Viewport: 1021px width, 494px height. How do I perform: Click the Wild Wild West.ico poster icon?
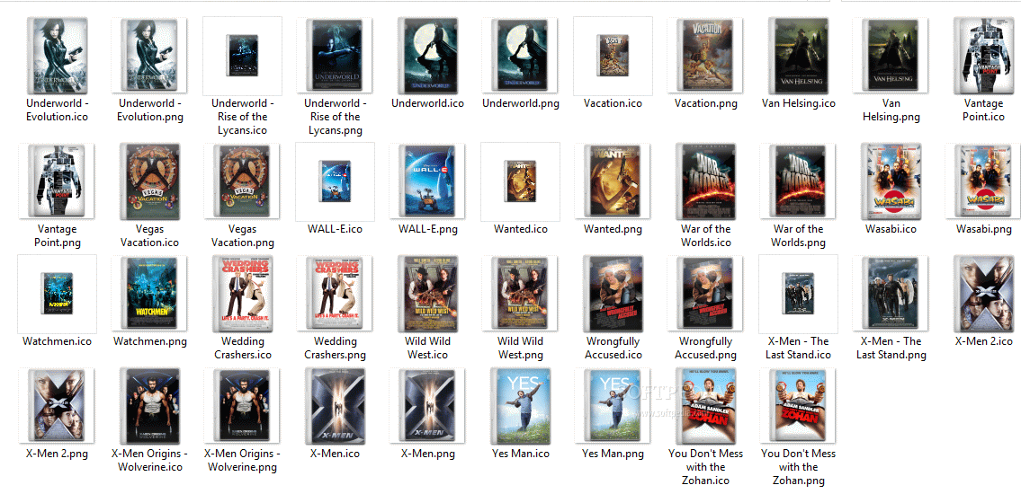pos(427,293)
